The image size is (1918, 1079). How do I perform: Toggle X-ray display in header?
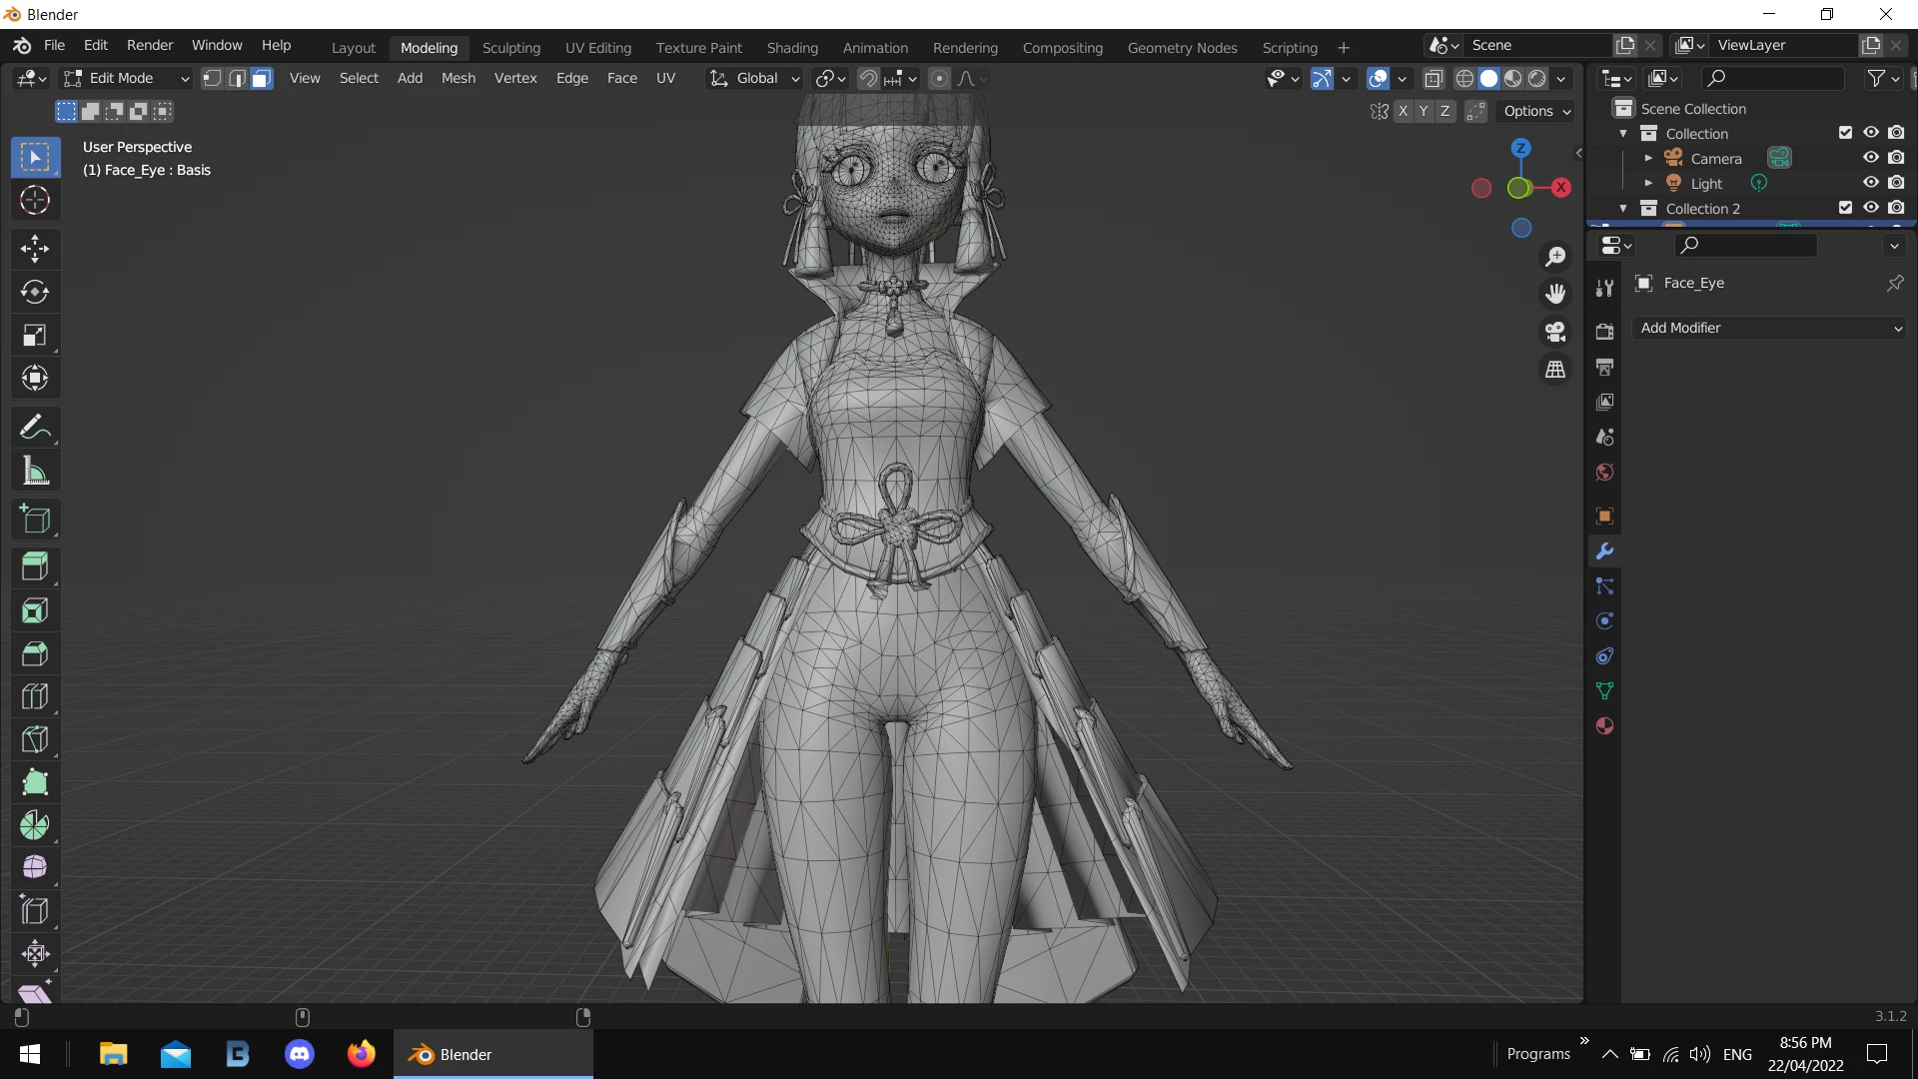click(1434, 79)
